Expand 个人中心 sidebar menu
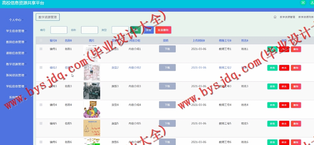Viewport: 314px width, 145px height. 16,20
